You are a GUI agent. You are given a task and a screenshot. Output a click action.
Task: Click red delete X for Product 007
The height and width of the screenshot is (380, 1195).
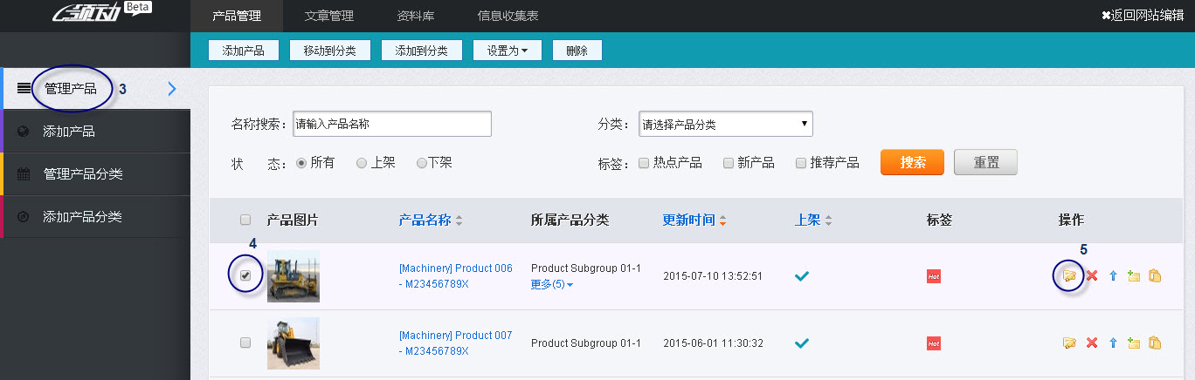point(1091,343)
